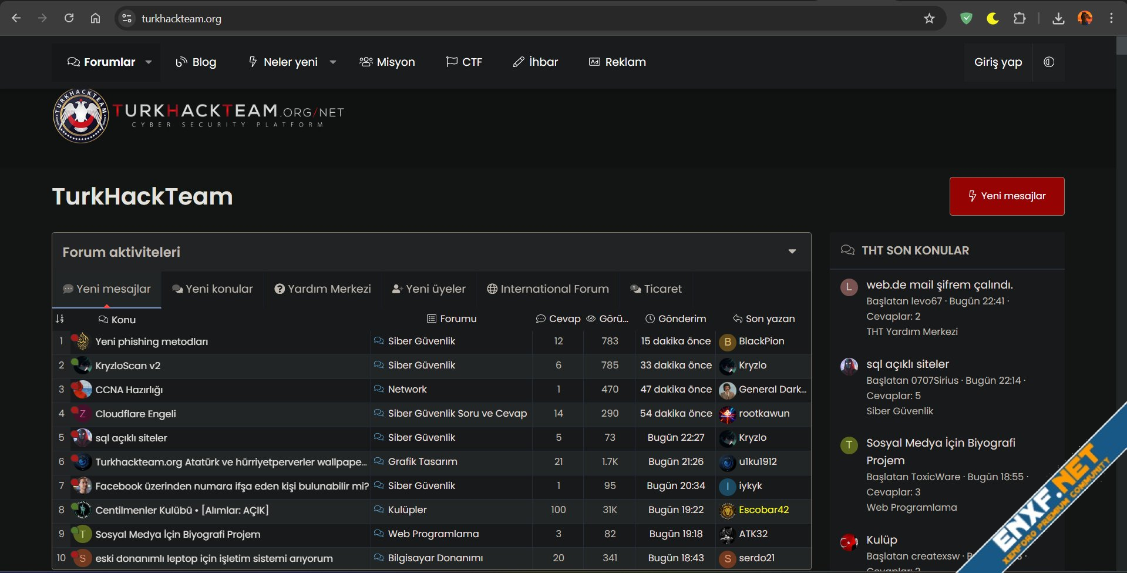This screenshot has width=1127, height=573.
Task: Click ATK32's avatar icon
Action: [x=728, y=535]
